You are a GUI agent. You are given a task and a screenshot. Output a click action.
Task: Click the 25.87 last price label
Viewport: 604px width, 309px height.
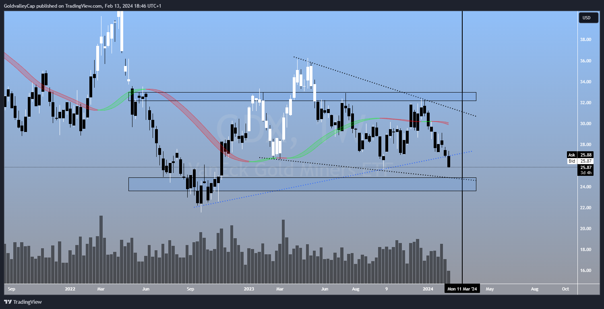(x=585, y=167)
